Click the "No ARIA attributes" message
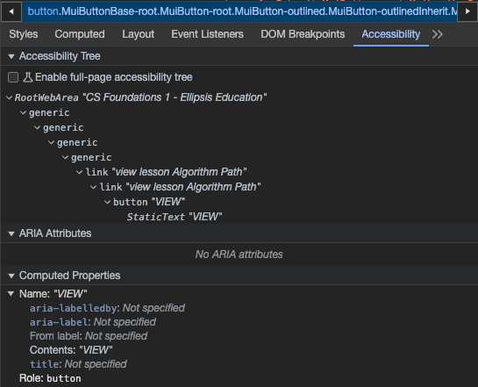 [x=239, y=254]
